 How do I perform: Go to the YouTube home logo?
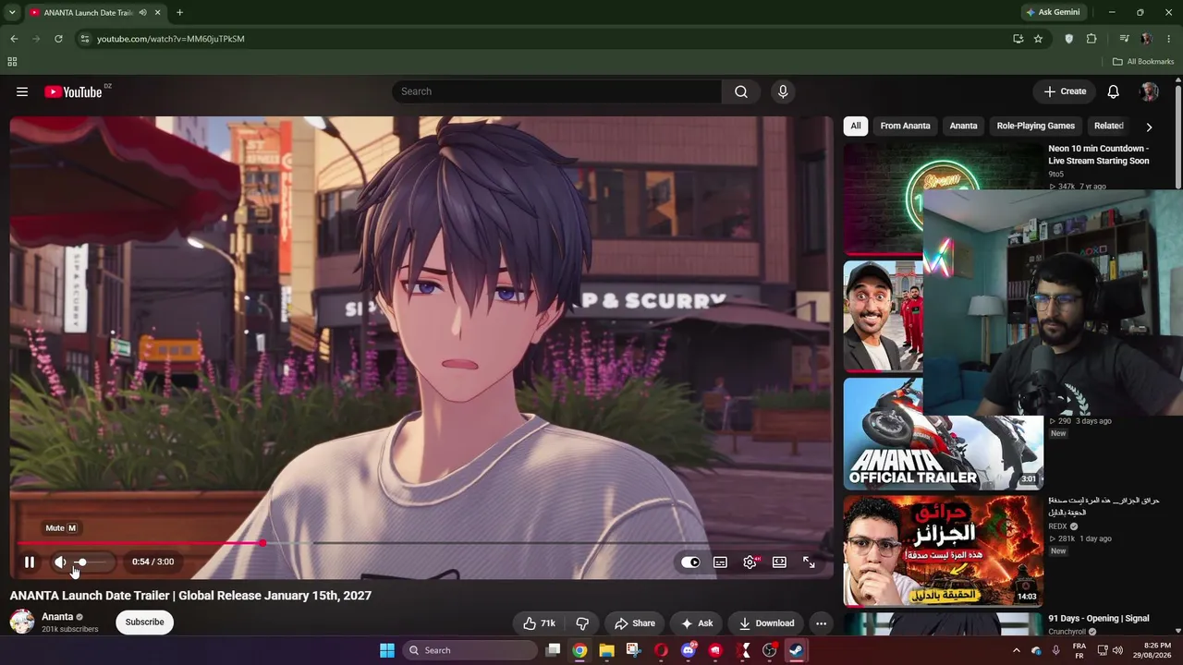(73, 91)
